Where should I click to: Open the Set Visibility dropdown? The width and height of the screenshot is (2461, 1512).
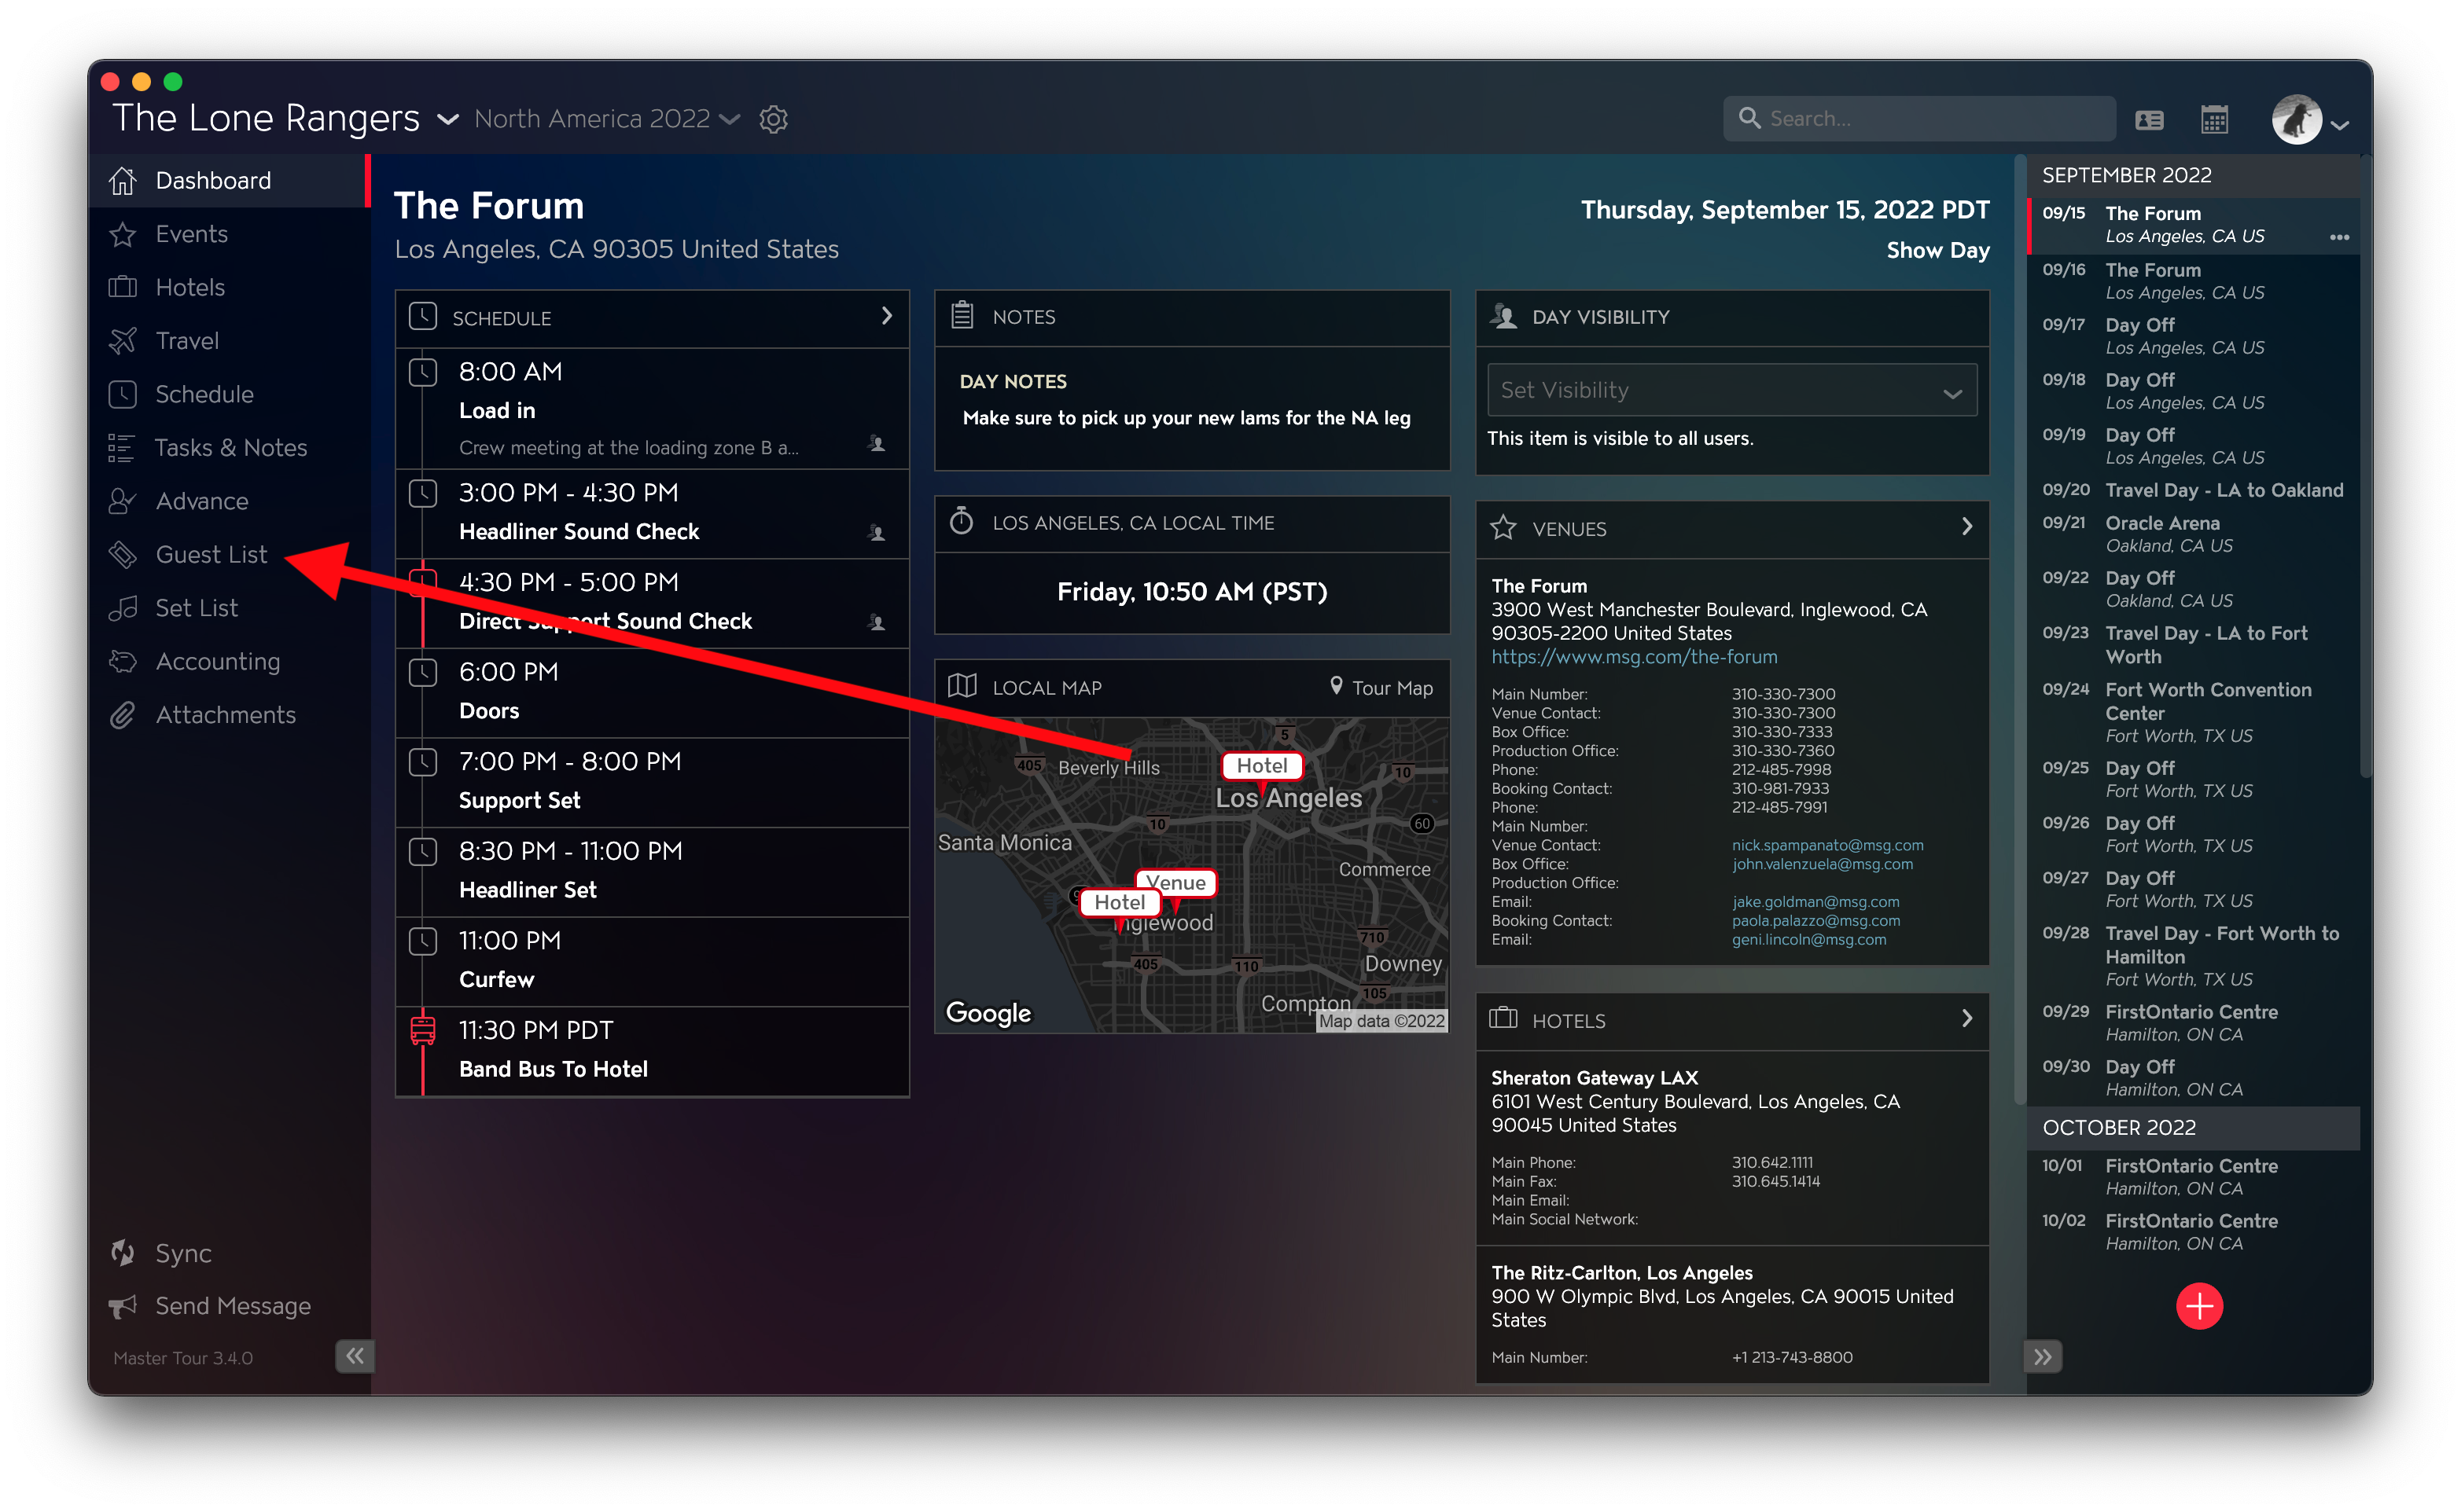pyautogui.click(x=1731, y=390)
